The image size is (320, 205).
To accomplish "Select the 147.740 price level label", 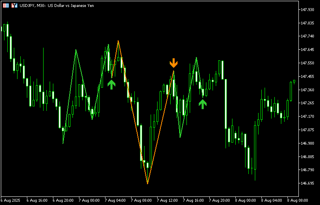I will (x=307, y=36).
